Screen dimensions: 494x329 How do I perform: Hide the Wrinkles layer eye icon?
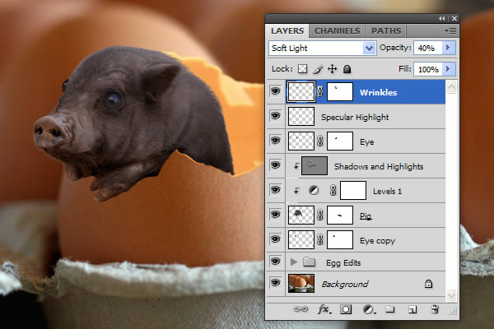tap(275, 91)
